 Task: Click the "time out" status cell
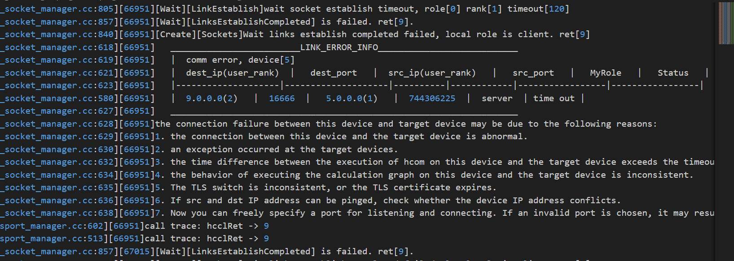[554, 98]
